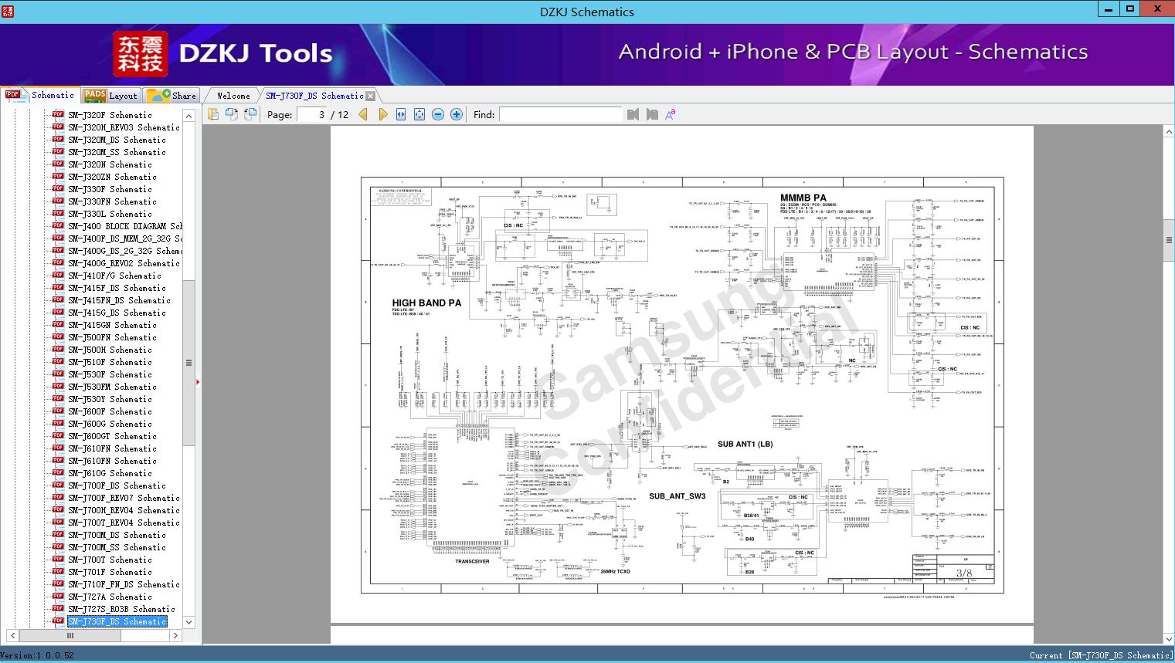Image resolution: width=1175 pixels, height=663 pixels.
Task: Select the SM-J730F_DS Schematic document tab
Action: point(314,96)
